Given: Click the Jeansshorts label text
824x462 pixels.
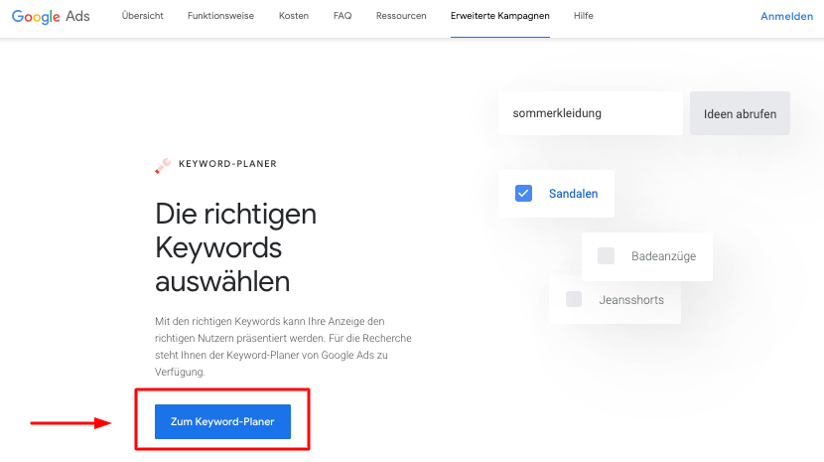Looking at the screenshot, I should [x=631, y=300].
